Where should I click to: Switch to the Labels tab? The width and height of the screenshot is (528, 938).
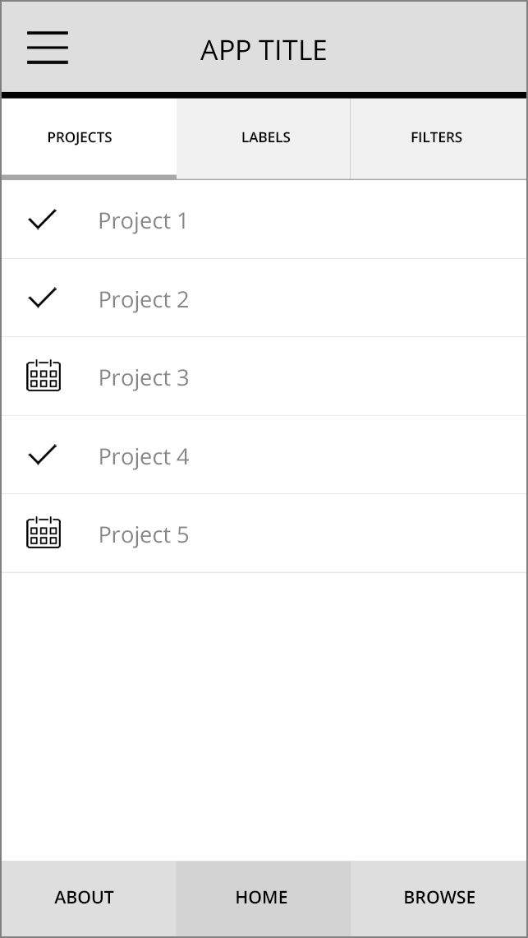coord(265,137)
